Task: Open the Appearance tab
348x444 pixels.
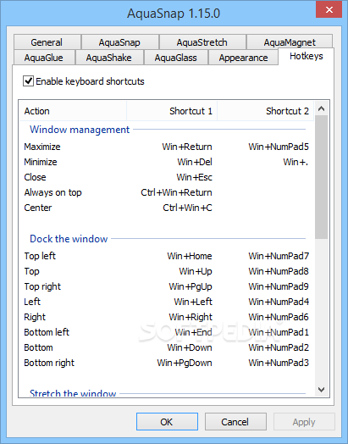Action: [x=243, y=58]
